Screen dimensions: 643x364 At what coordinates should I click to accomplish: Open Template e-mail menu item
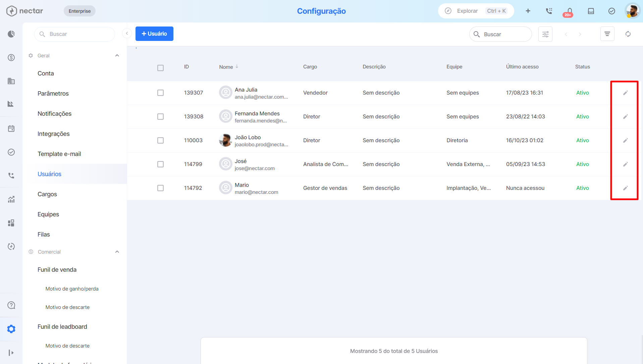tap(59, 154)
